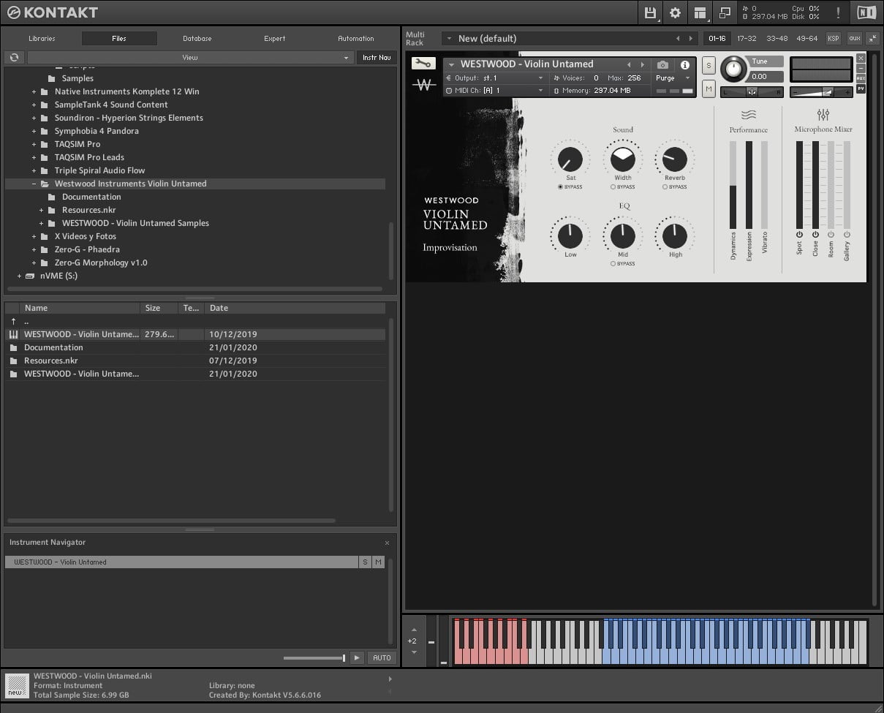Select the next multi with right arrow

(x=691, y=38)
